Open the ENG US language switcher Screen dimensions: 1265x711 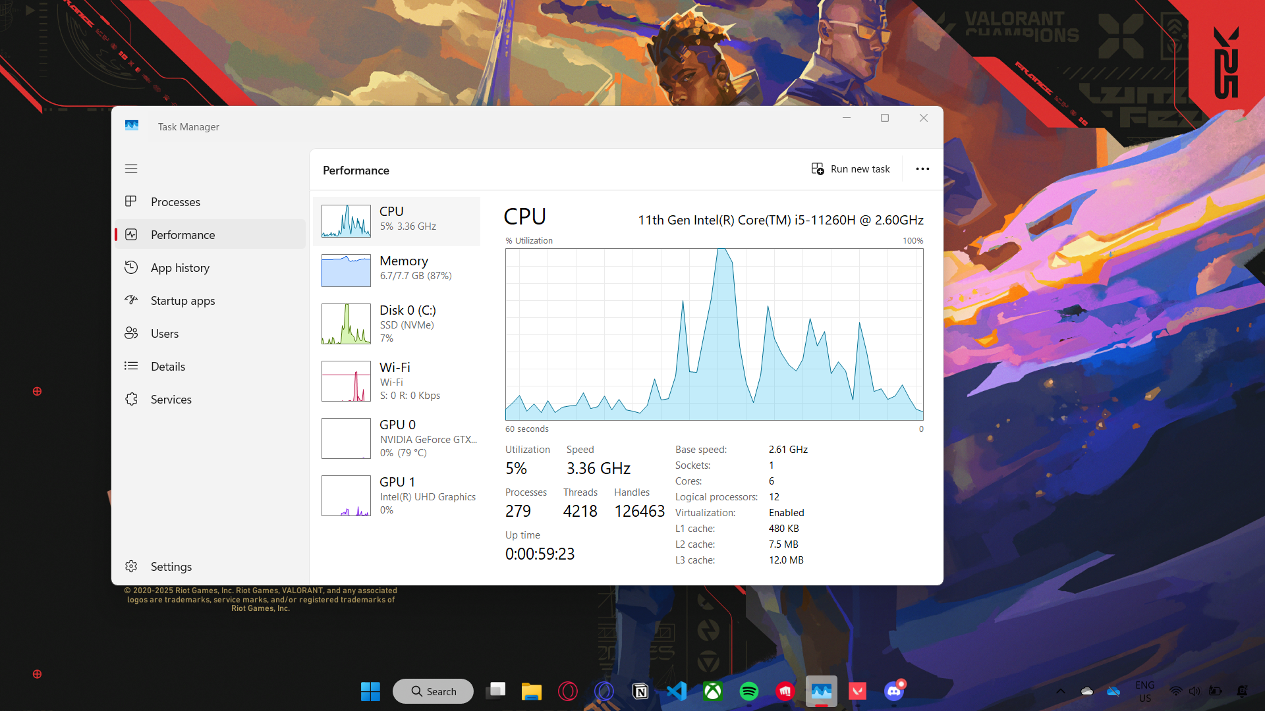tap(1144, 691)
